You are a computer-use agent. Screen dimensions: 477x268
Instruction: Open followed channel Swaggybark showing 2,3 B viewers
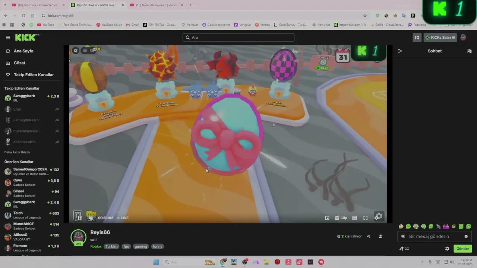tap(32, 98)
